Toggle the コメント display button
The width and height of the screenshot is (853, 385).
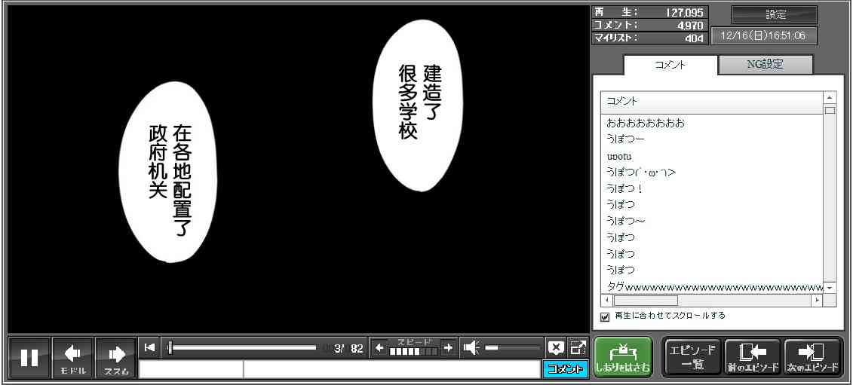tap(565, 368)
